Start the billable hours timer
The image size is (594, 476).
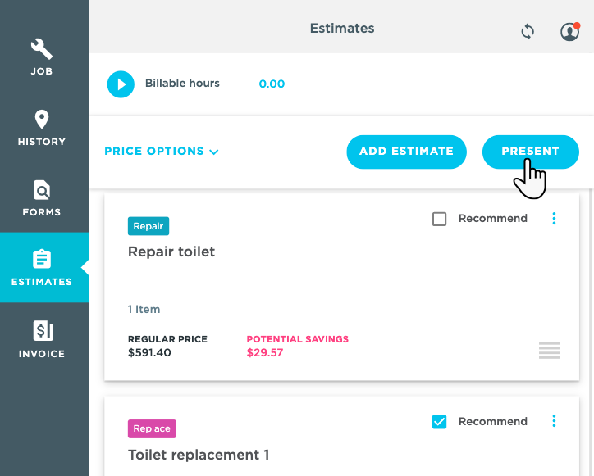(121, 84)
